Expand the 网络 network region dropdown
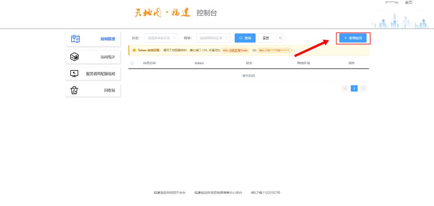Image resolution: width=434 pixels, height=206 pixels. tap(213, 38)
